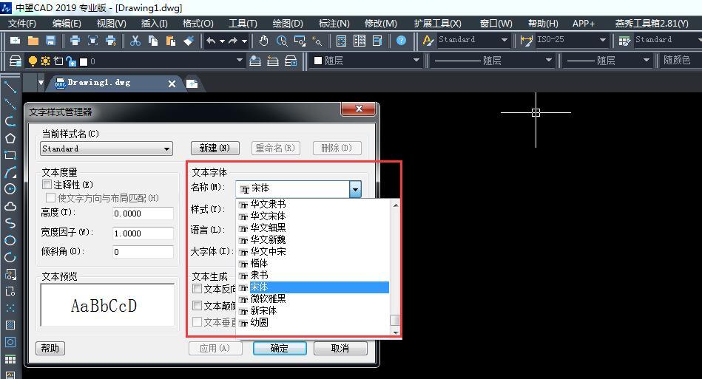Open the first linetype 随层 dropdown
This screenshot has width=702, height=379.
point(548,61)
